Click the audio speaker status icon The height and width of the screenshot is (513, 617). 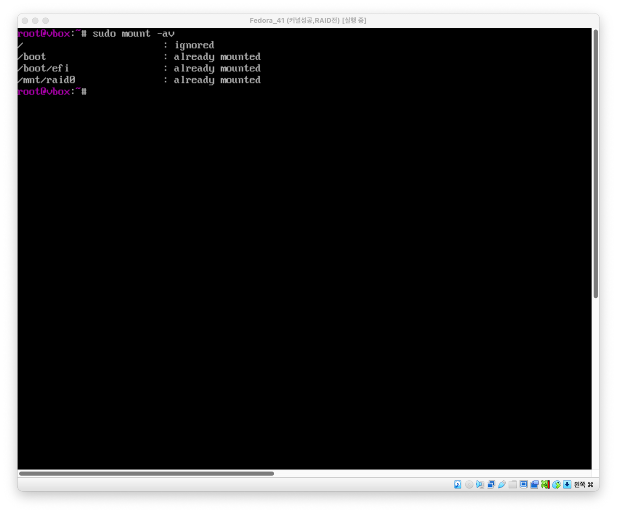click(480, 485)
